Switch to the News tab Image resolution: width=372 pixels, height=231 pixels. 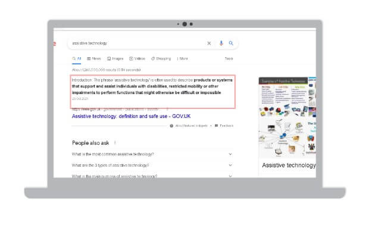click(94, 58)
